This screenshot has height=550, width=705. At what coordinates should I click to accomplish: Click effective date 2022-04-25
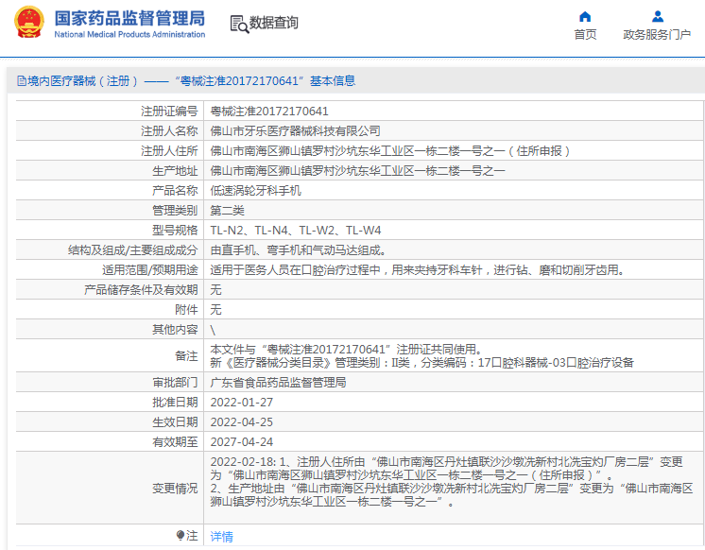(241, 421)
